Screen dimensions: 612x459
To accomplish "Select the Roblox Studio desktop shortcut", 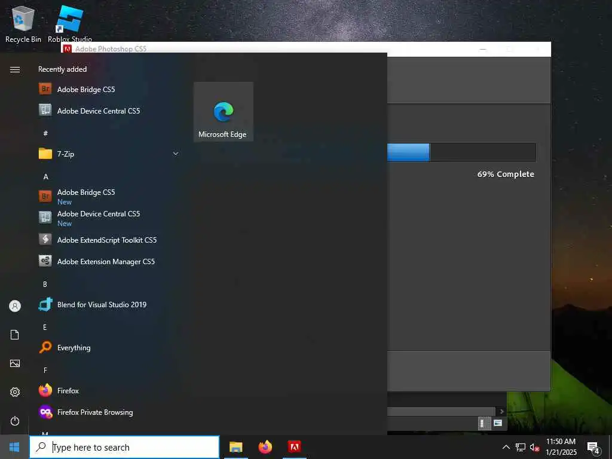I will 70,23.
